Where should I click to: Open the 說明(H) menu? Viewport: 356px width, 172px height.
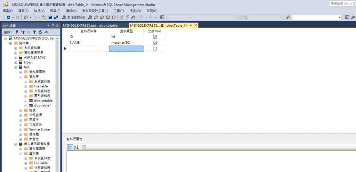pyautogui.click(x=152, y=11)
